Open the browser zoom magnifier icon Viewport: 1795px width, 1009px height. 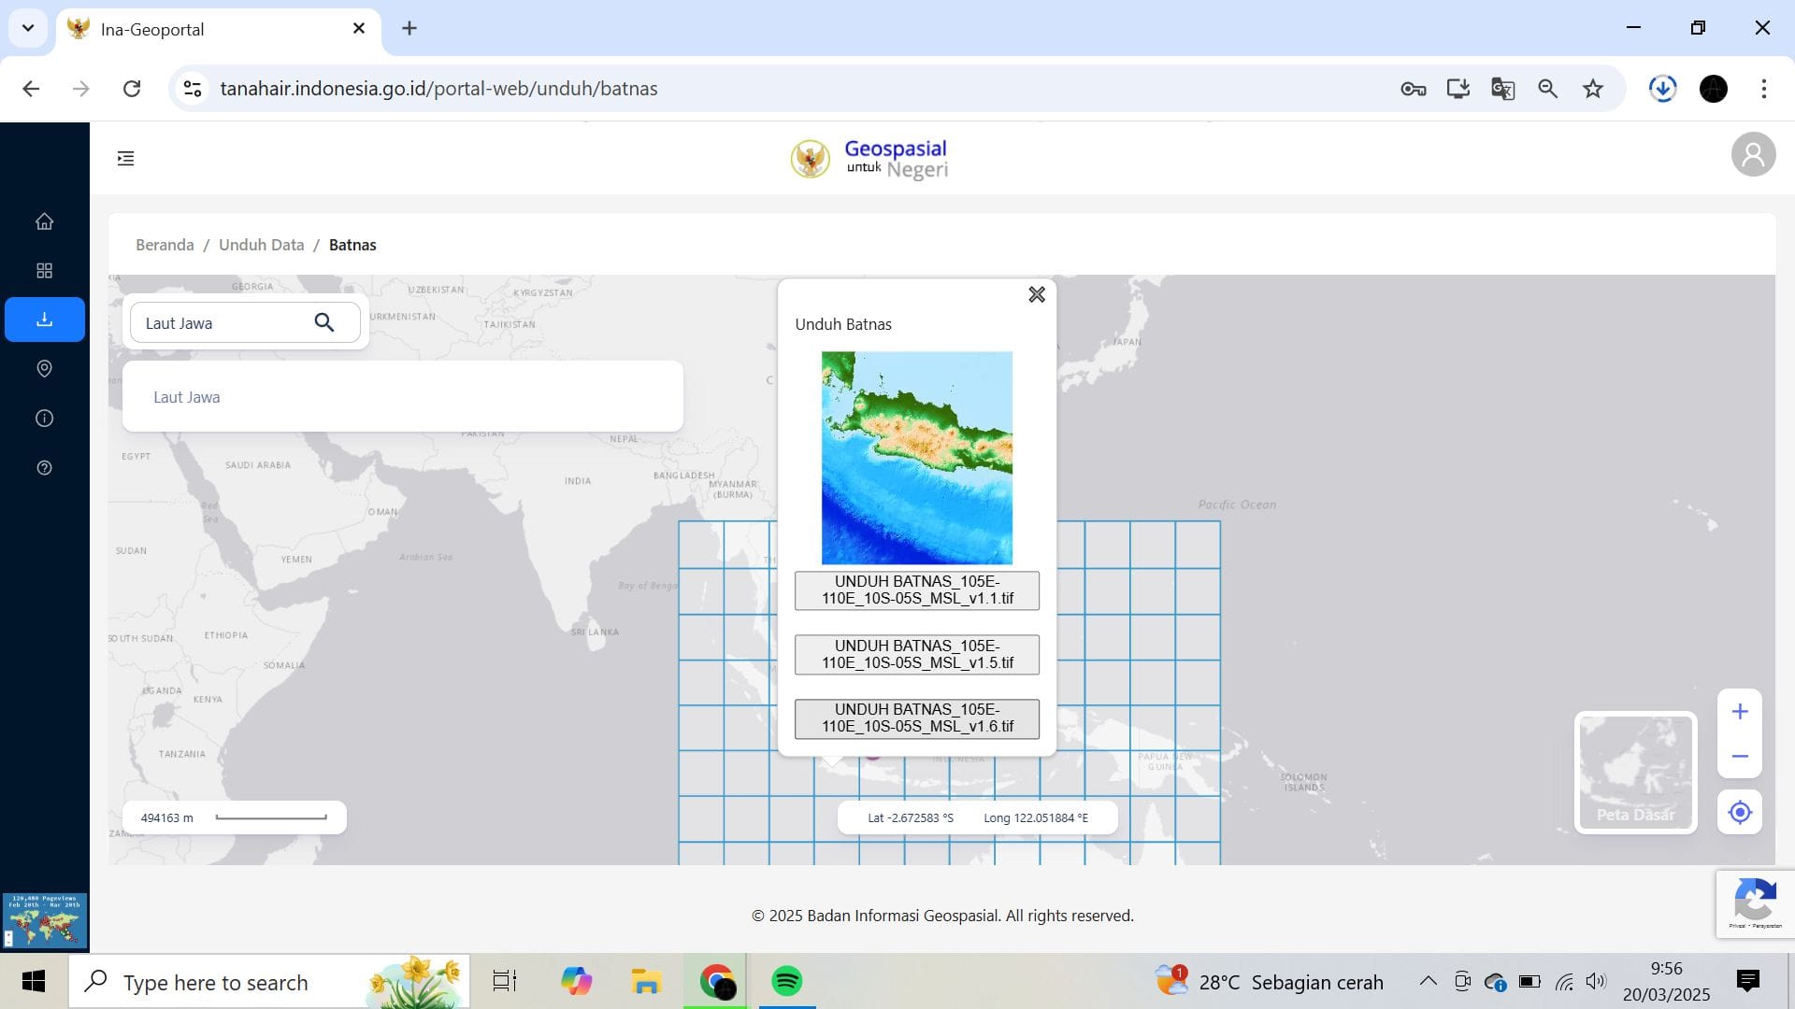[1547, 89]
